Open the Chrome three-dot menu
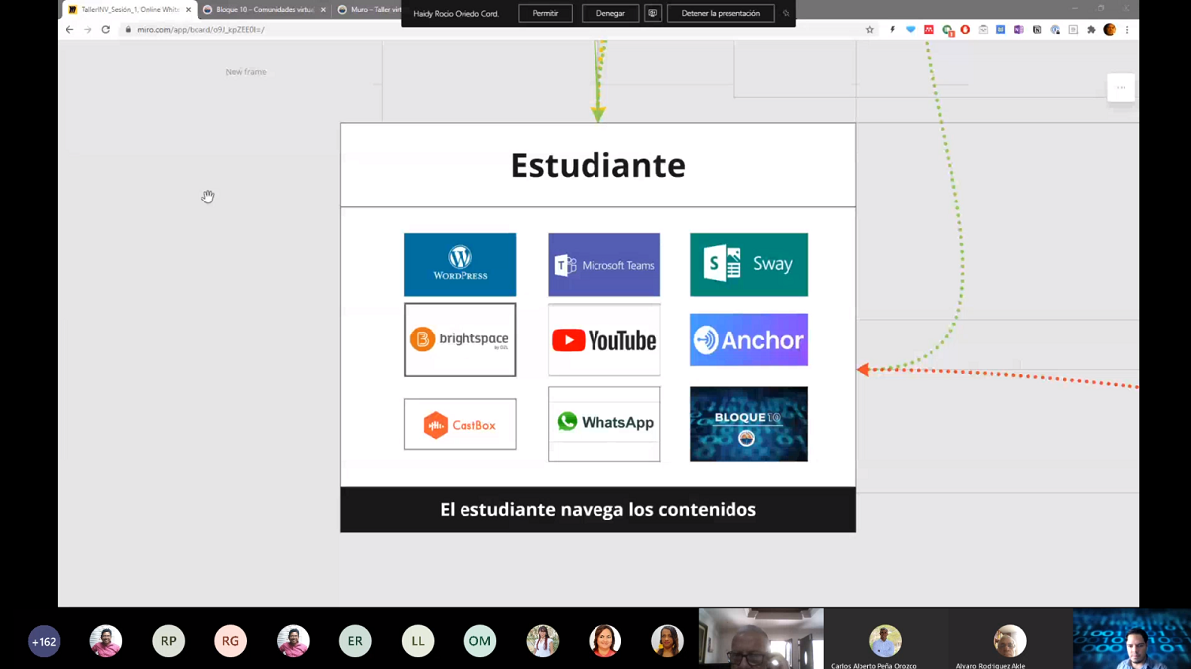1191x669 pixels. 1127,30
